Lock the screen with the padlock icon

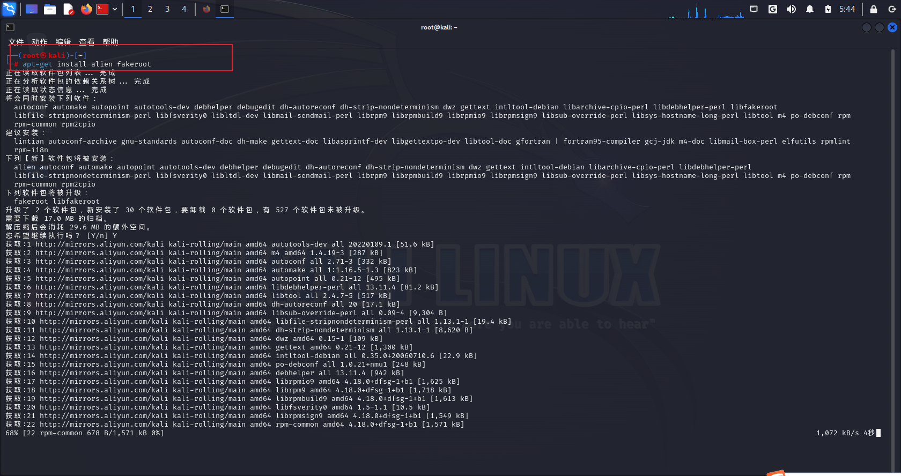pos(874,9)
